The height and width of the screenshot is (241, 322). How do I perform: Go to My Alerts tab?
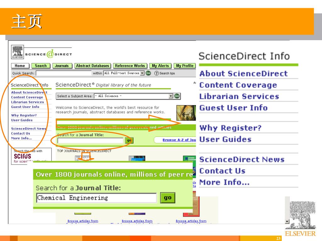[x=160, y=66]
